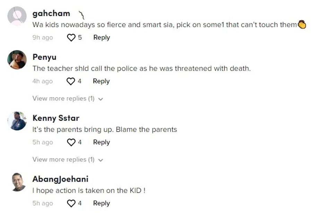The height and width of the screenshot is (213, 333).
Task: Reply to AbangJoehani's comment
Action: [101, 203]
